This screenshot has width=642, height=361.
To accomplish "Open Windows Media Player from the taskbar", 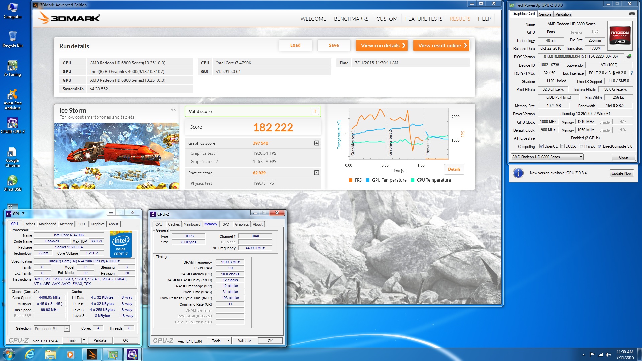I will click(70, 354).
